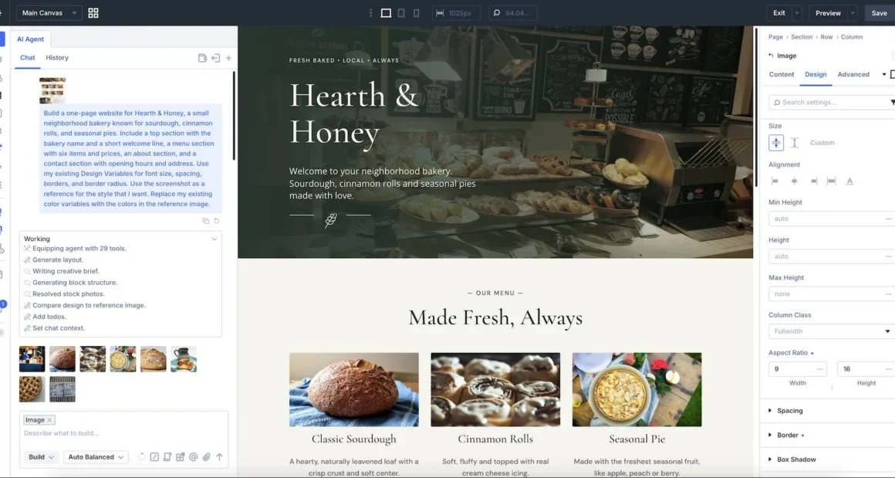This screenshot has height=478, width=895.
Task: Remove the Image tag with its X
Action: pyautogui.click(x=49, y=420)
